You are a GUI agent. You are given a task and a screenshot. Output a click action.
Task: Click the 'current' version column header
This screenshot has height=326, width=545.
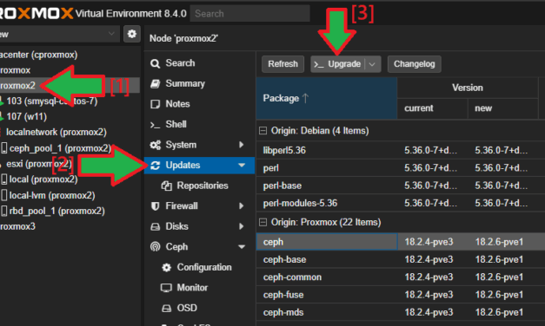[x=432, y=108]
